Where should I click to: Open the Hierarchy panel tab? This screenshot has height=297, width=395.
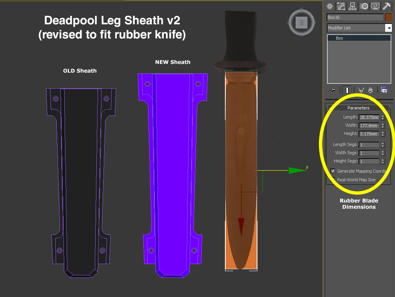tap(352, 6)
